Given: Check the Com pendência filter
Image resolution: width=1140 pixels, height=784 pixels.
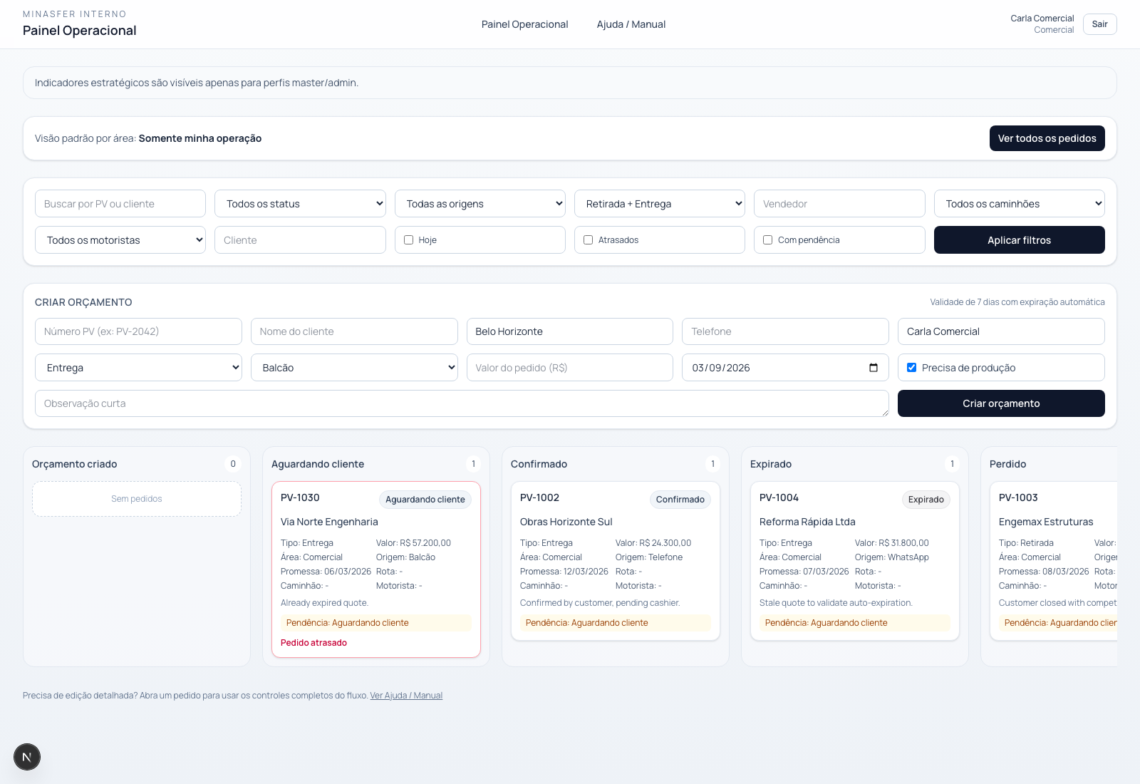Looking at the screenshot, I should 768,240.
